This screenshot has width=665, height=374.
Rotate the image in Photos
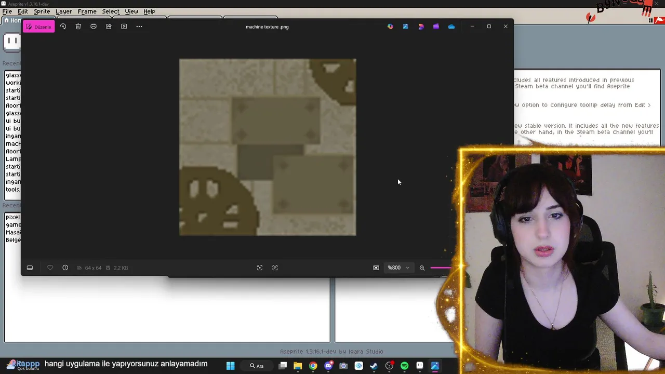[63, 26]
